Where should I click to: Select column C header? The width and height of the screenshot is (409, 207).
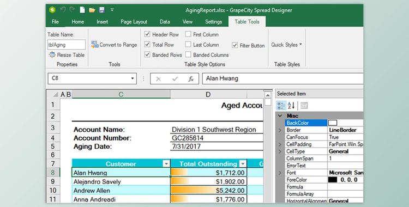[x=121, y=94]
